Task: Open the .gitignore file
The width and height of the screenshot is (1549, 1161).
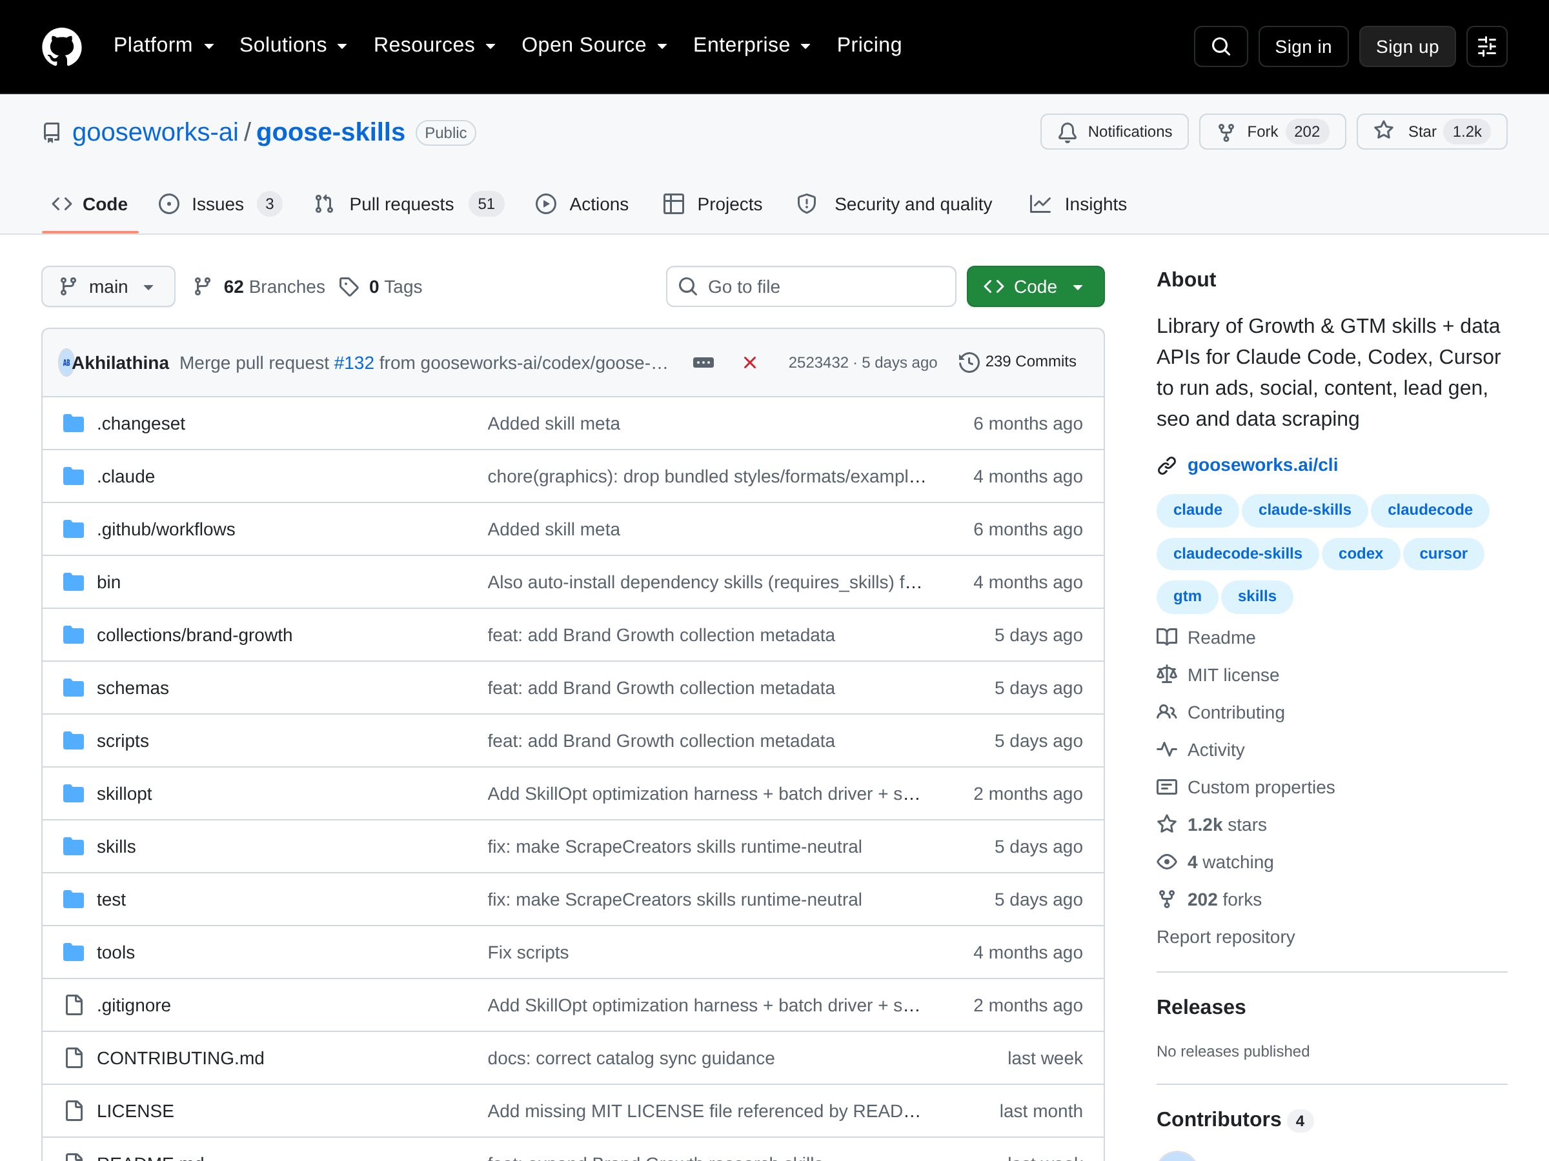Action: pyautogui.click(x=134, y=1005)
